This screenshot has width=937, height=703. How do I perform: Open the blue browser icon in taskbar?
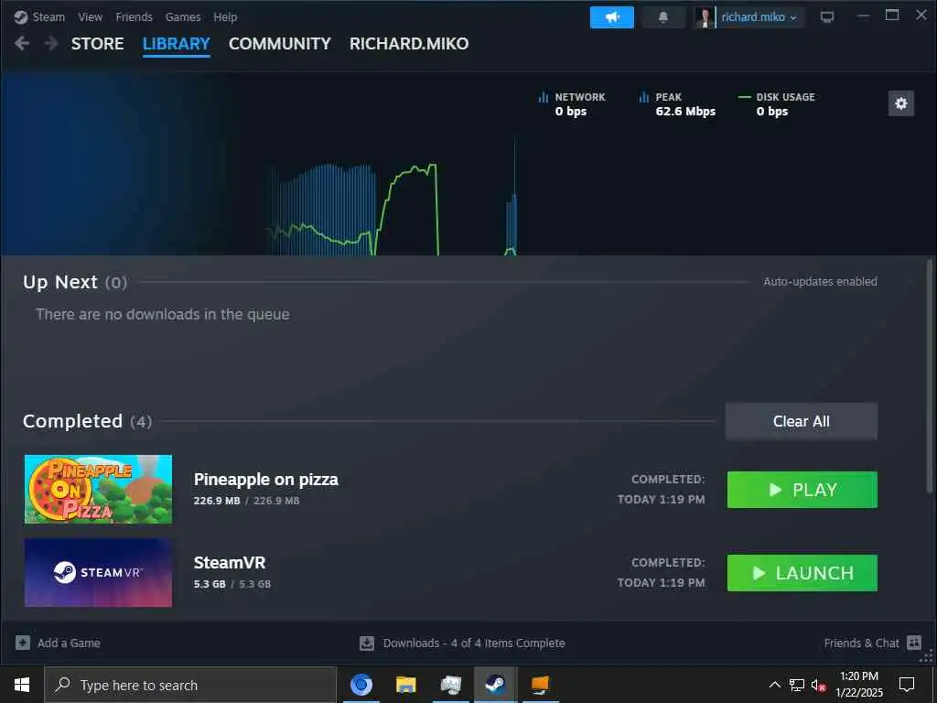[361, 685]
